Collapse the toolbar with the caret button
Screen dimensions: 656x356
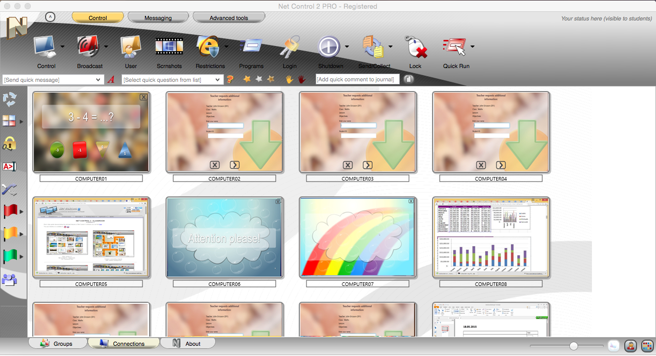coord(50,17)
